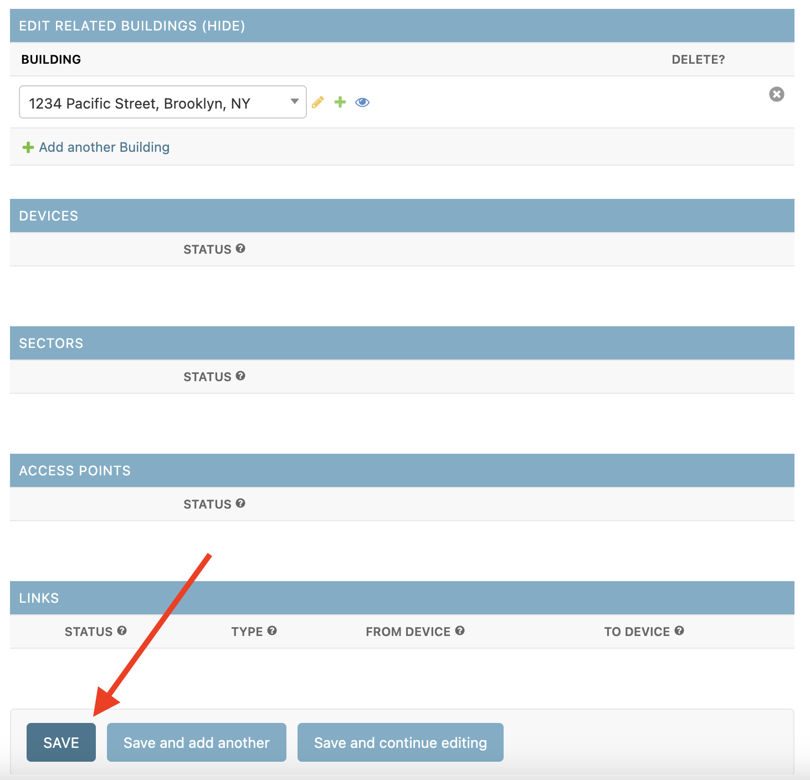The height and width of the screenshot is (780, 810).
Task: Remove the building row with the delete icon
Action: pyautogui.click(x=777, y=94)
